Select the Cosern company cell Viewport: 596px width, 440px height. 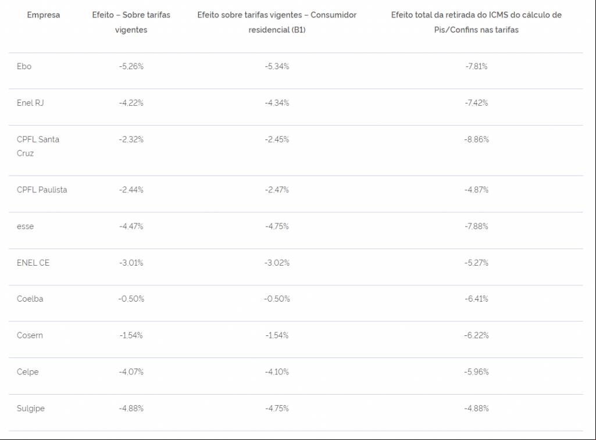(30, 335)
